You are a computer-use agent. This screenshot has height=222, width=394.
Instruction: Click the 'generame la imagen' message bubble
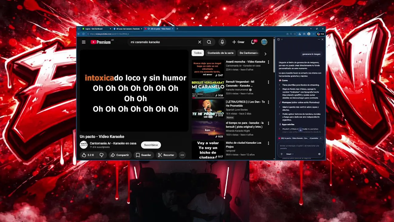311,54
